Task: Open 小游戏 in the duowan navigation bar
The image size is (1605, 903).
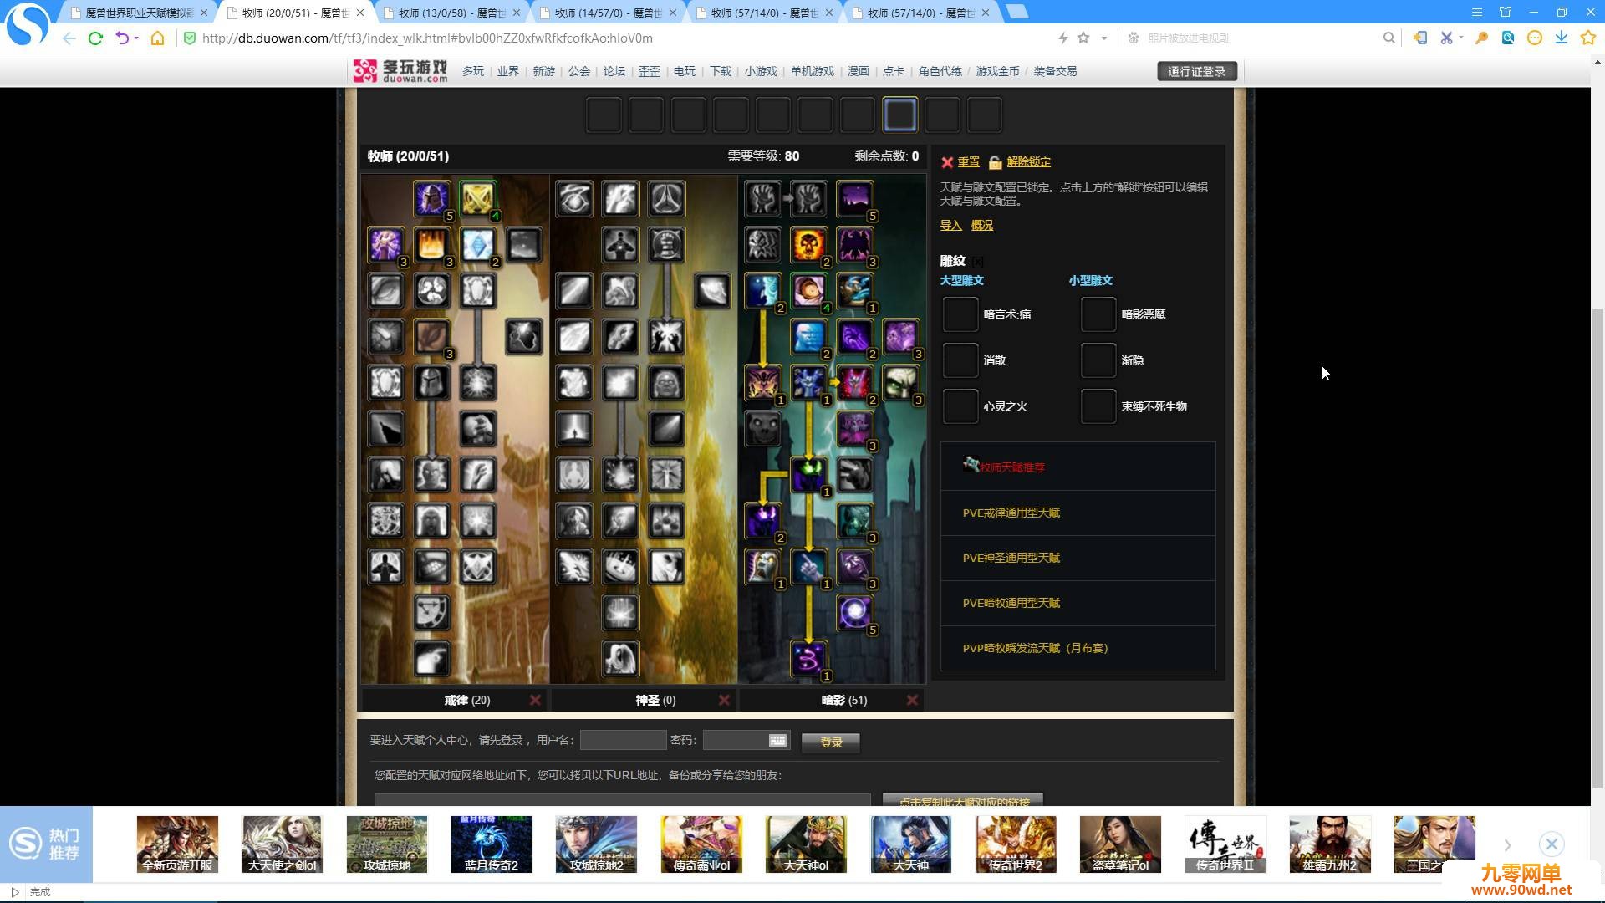Action: (761, 71)
